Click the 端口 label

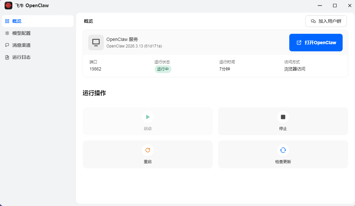[x=93, y=62]
